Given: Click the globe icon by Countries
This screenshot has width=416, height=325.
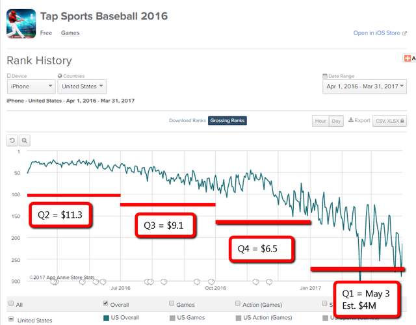Looking at the screenshot, I should pyautogui.click(x=60, y=76).
